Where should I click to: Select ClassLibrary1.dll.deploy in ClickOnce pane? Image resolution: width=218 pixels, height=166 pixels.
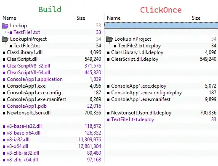click(137, 52)
